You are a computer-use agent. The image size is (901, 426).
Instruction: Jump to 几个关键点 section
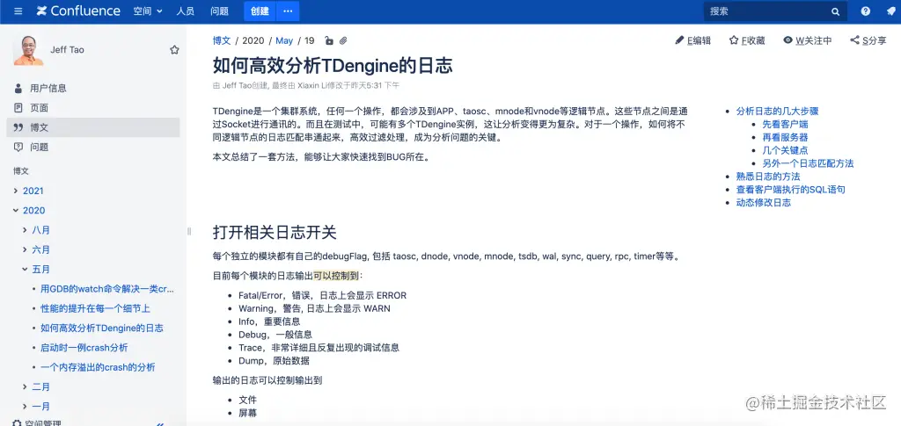click(x=786, y=150)
